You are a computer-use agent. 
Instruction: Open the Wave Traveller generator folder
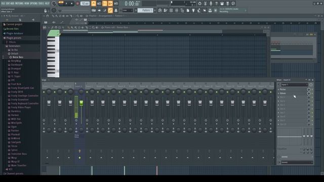click(x=19, y=165)
